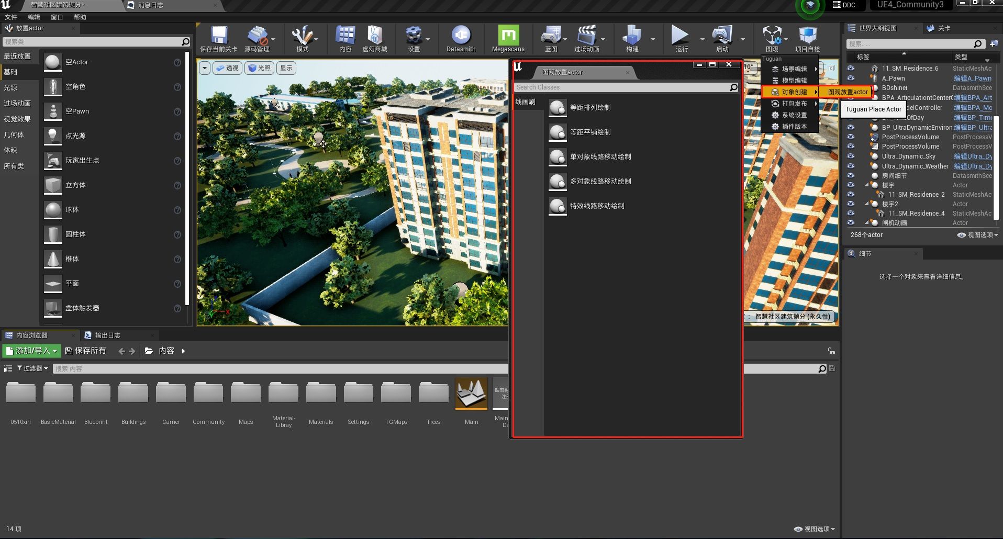Open the Settings (设置) toolbar icon
The image size is (1003, 539).
[414, 36]
